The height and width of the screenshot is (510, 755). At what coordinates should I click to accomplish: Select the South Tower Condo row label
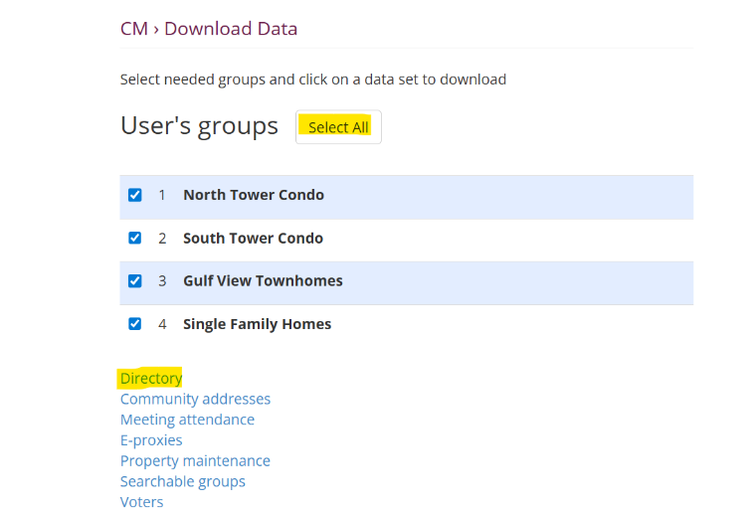tap(253, 239)
